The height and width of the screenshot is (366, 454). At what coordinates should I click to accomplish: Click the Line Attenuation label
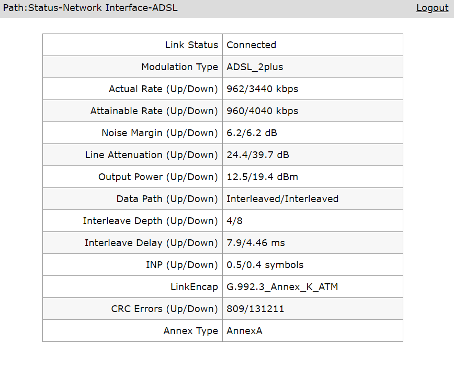click(151, 155)
